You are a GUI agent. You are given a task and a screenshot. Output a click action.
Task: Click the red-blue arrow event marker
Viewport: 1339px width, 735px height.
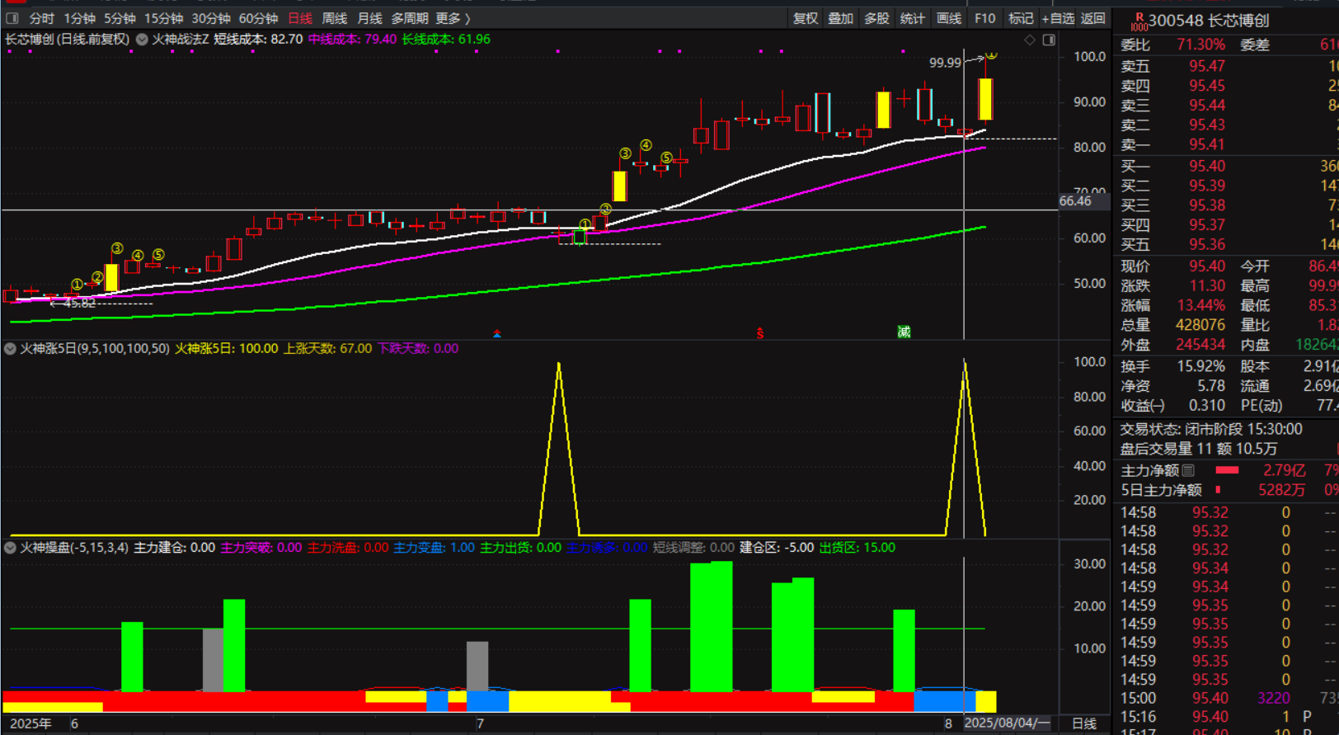(x=497, y=333)
